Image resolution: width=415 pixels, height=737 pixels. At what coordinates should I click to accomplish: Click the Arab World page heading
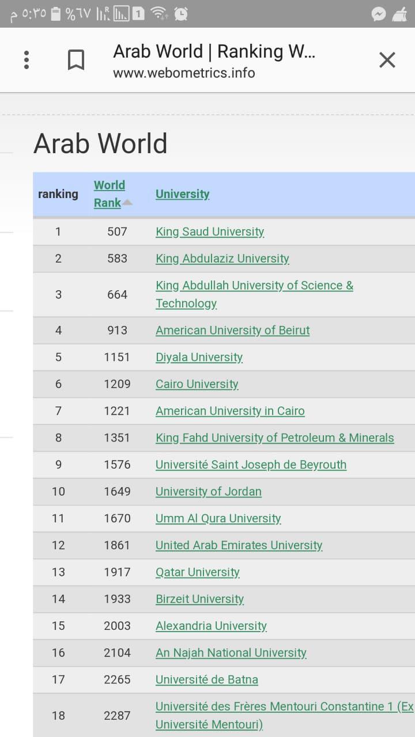click(100, 143)
